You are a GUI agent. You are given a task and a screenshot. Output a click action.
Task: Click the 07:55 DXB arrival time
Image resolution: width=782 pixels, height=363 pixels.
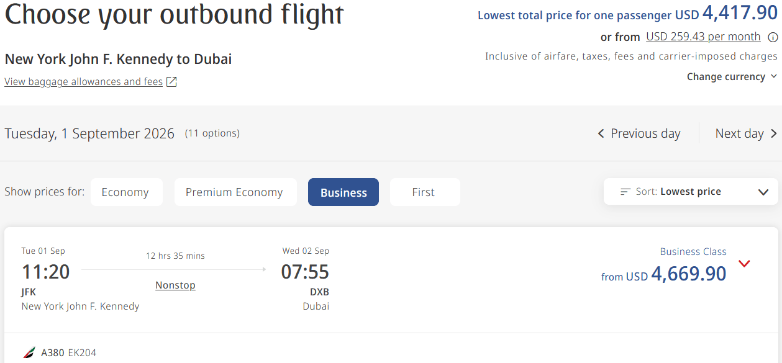[305, 272]
